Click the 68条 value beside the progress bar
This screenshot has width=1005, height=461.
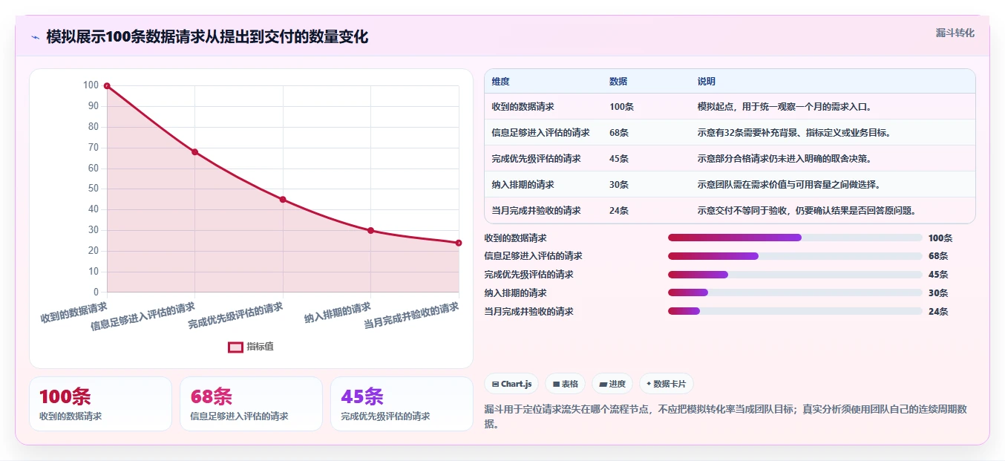pyautogui.click(x=938, y=256)
